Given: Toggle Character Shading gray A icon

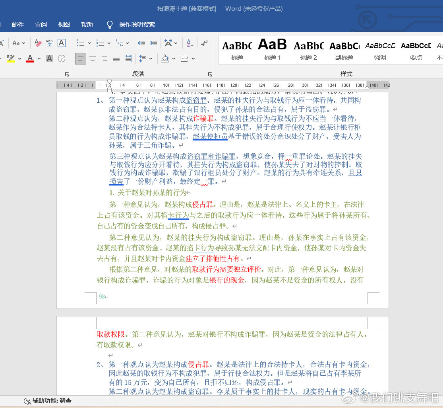Looking at the screenshot, I should (x=49, y=59).
